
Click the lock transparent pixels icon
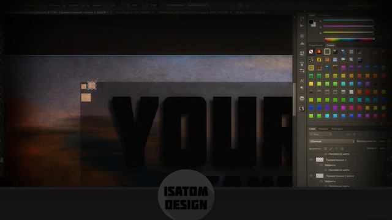tap(325, 148)
